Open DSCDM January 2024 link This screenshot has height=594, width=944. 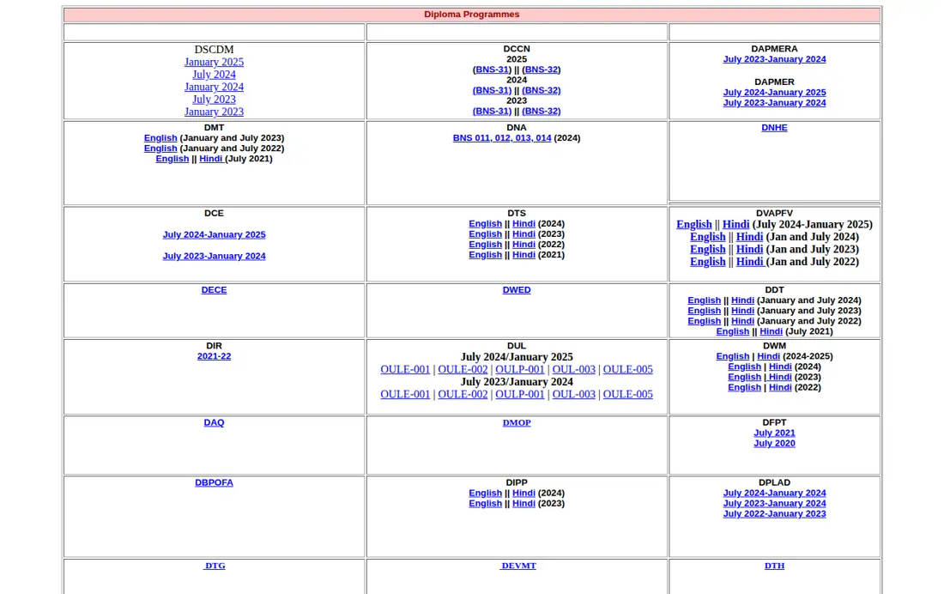(x=214, y=87)
